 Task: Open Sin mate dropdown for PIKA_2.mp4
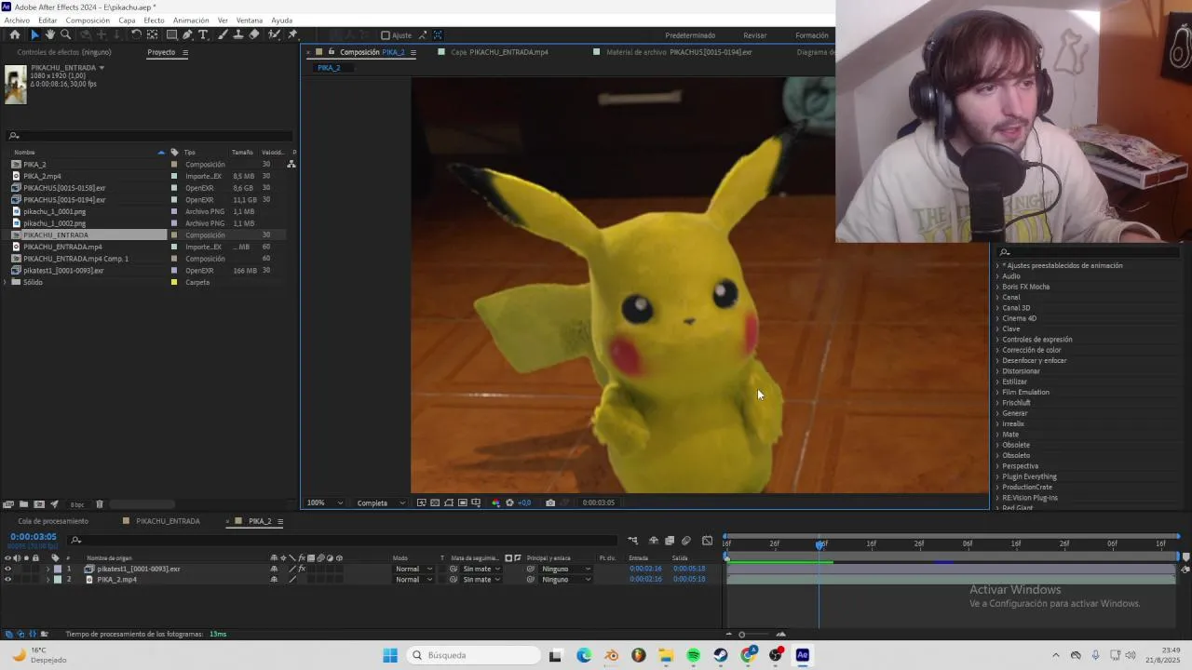point(481,579)
